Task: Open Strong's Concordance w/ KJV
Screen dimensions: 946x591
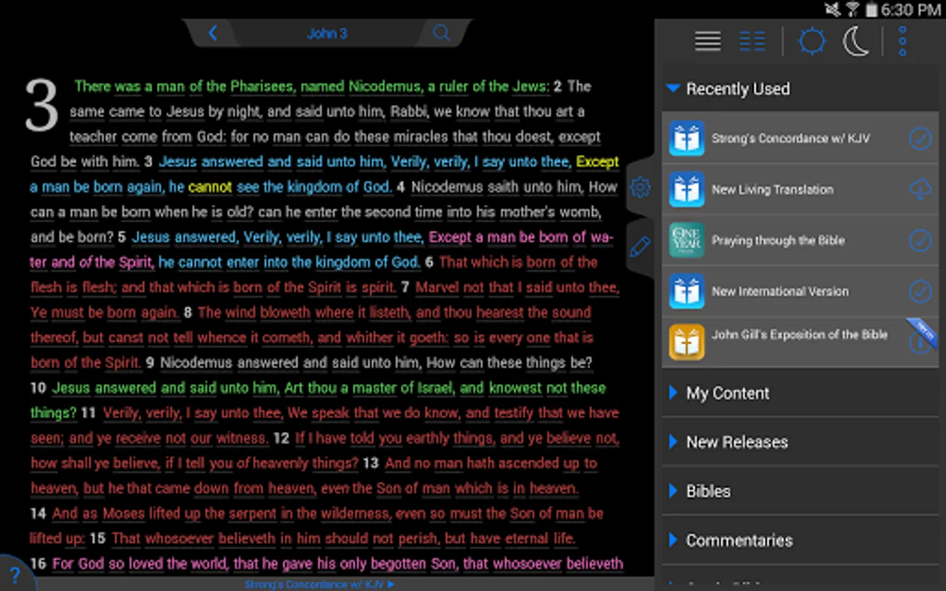Action: click(x=800, y=139)
